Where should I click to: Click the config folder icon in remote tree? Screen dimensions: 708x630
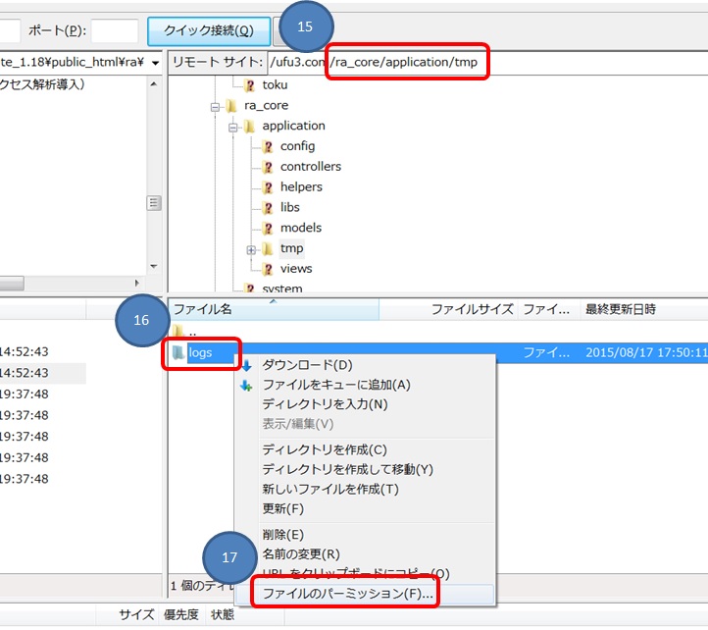pos(267,146)
